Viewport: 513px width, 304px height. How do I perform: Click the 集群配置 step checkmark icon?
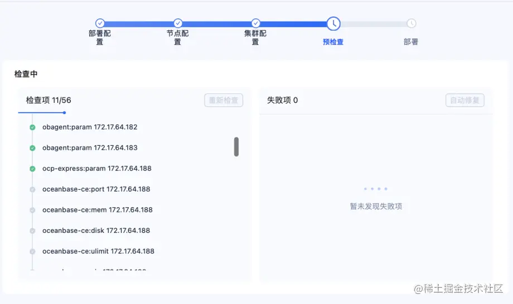[x=256, y=23]
